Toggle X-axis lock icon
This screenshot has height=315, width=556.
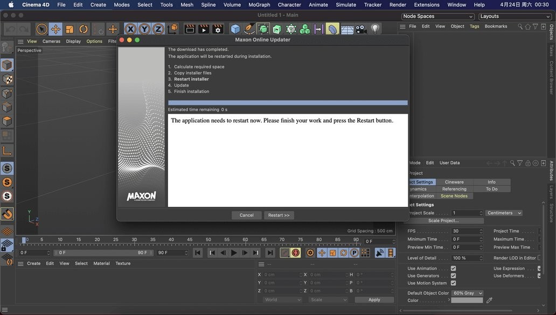click(x=130, y=29)
